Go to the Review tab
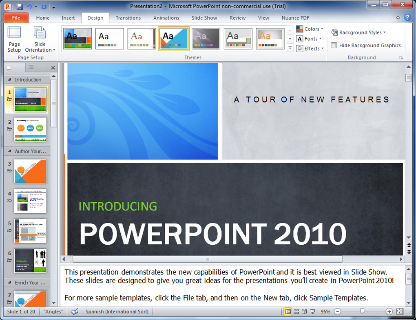The width and height of the screenshot is (416, 320). 237,18
